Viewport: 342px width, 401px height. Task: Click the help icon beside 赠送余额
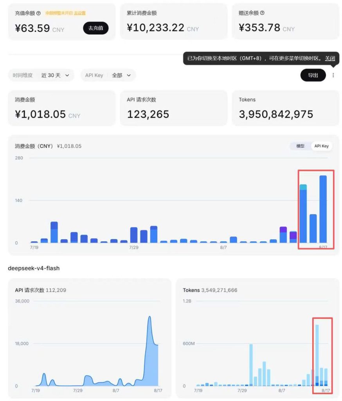click(x=262, y=13)
